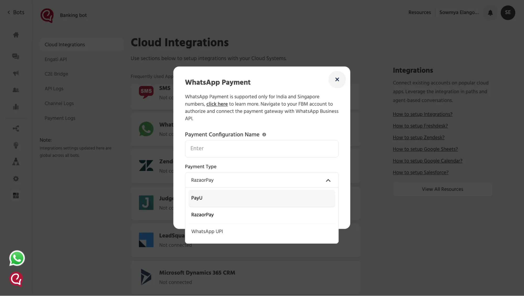Image resolution: width=524 pixels, height=296 pixels.
Task: Click the green WhatsApp floating icon
Action: coord(17,258)
